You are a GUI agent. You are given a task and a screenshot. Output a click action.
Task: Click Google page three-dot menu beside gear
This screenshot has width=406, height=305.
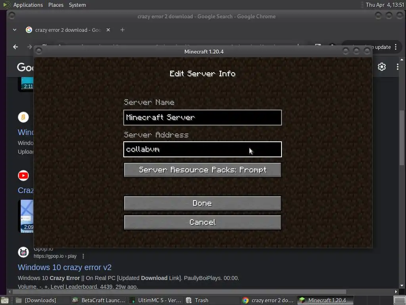397,67
